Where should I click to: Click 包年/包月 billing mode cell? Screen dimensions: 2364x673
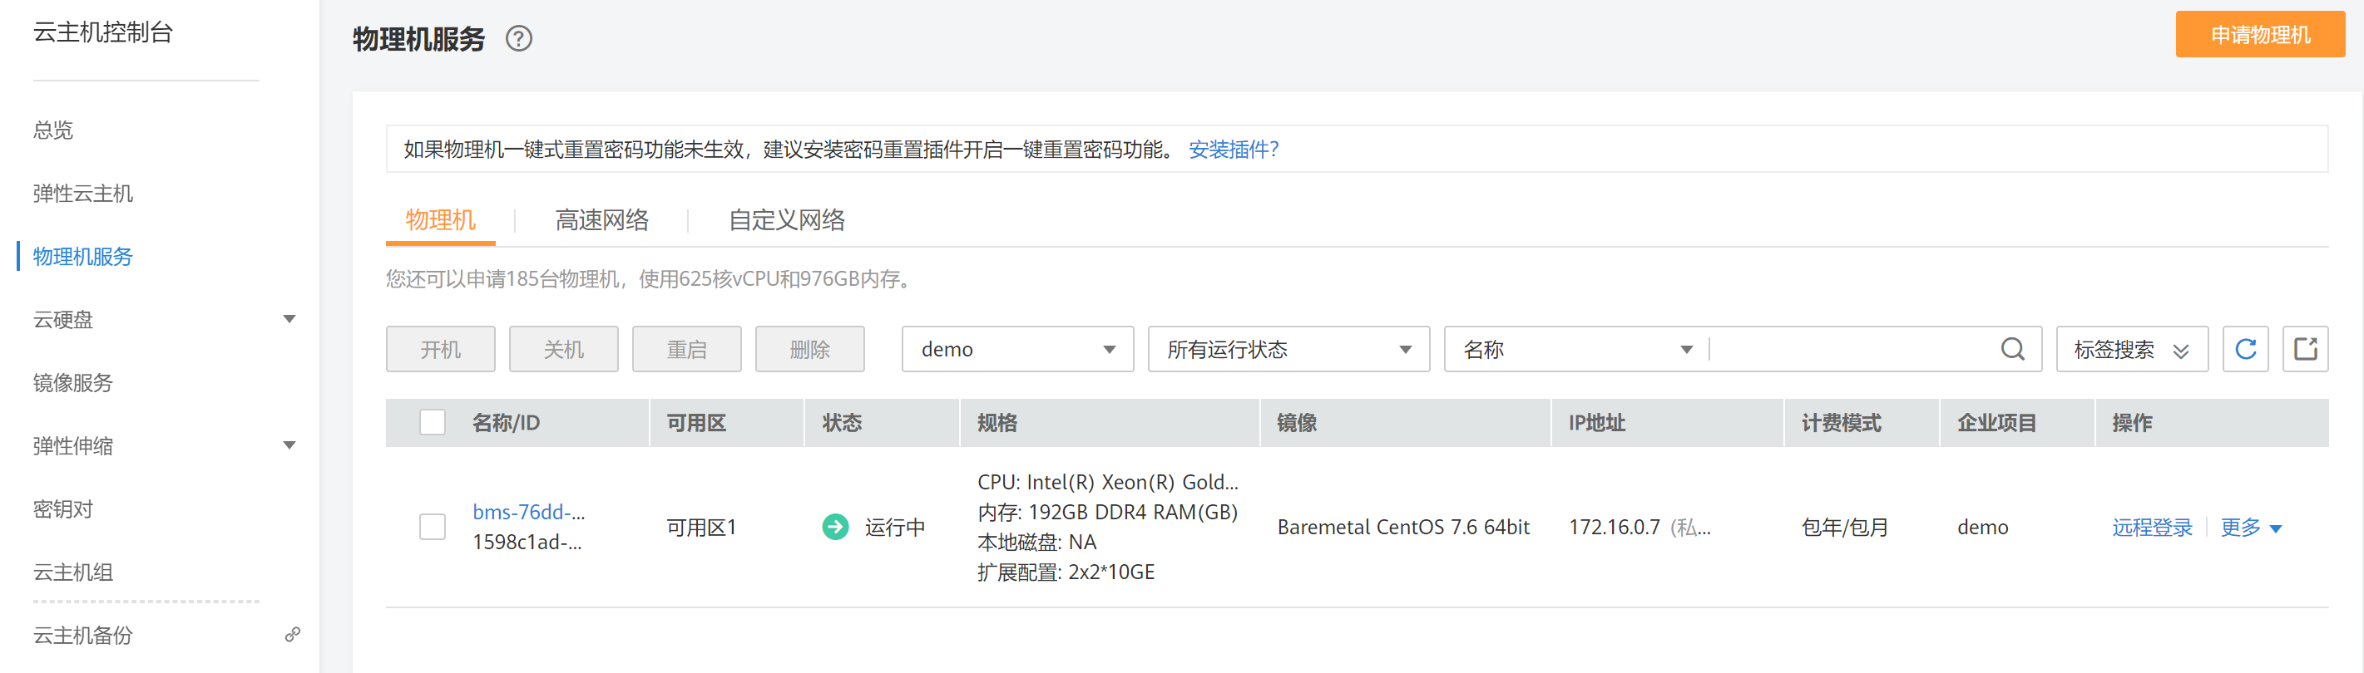[x=1845, y=528]
